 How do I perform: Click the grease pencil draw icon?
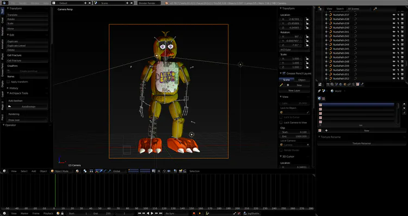[x=281, y=85]
